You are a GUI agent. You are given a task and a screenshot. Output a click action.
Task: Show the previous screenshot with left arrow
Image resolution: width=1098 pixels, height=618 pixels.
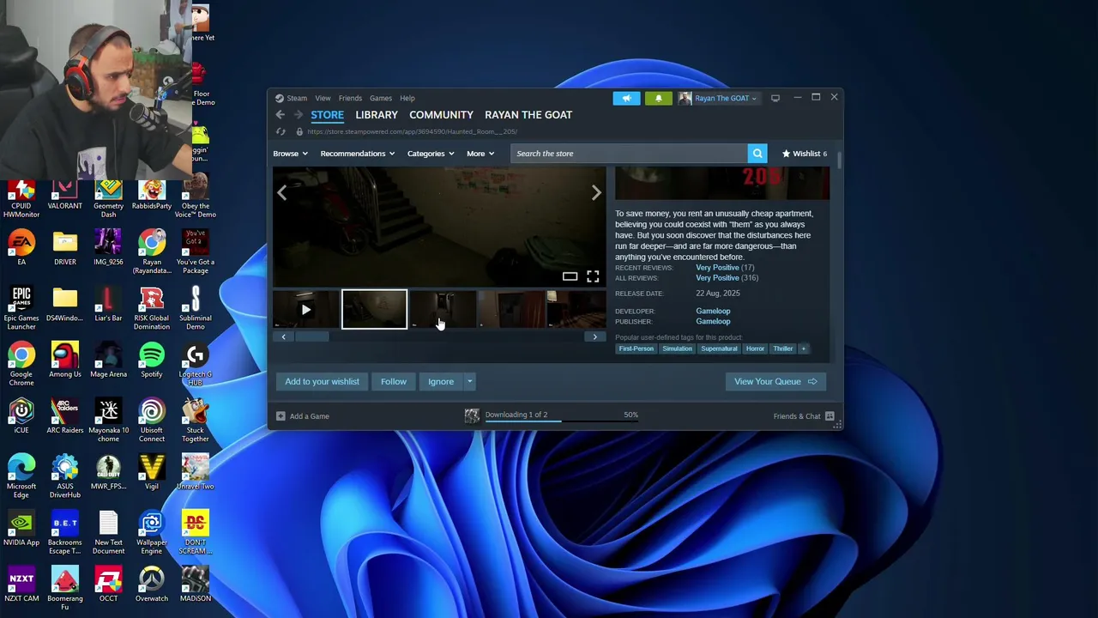click(282, 193)
